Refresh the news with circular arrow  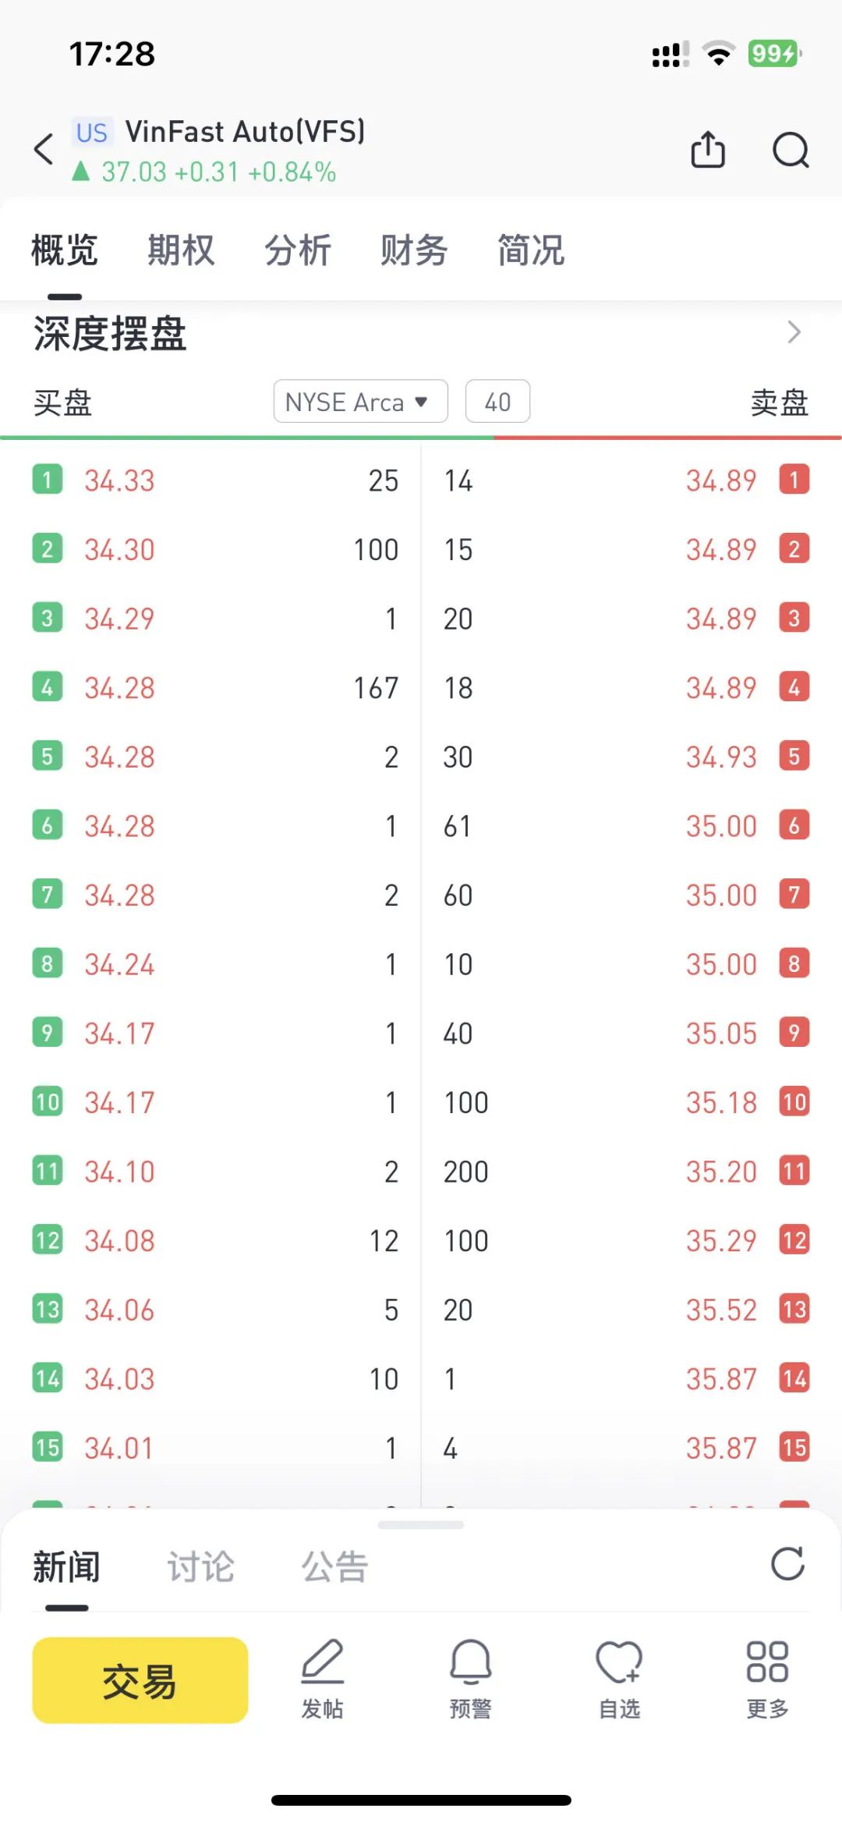coord(787,1564)
